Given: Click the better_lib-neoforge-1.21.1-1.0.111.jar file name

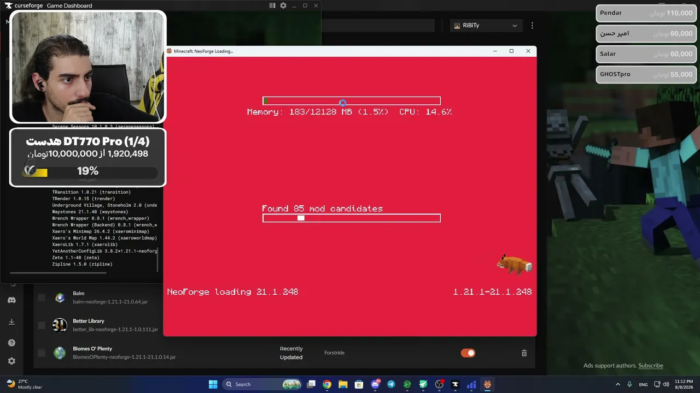Looking at the screenshot, I should tap(115, 330).
